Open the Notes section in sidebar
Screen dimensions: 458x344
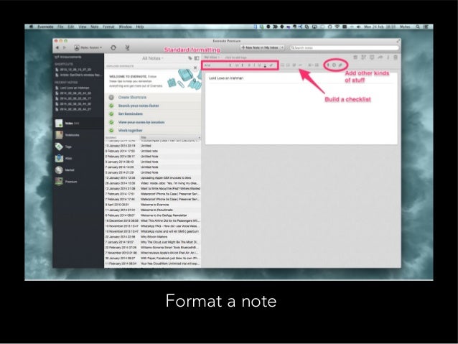click(x=78, y=124)
